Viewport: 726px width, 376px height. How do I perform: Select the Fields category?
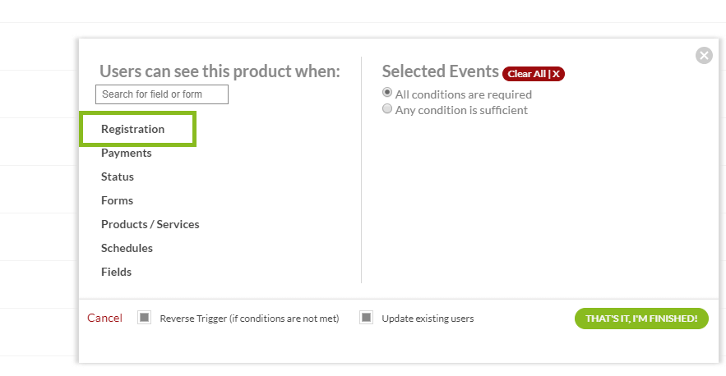coord(116,273)
